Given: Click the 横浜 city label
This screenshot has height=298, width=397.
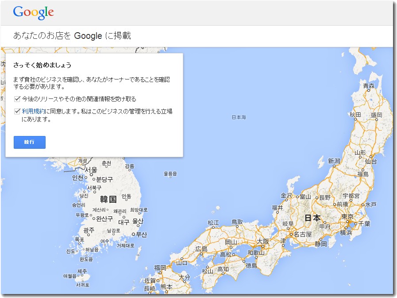Looking at the screenshot, I should (x=346, y=232).
